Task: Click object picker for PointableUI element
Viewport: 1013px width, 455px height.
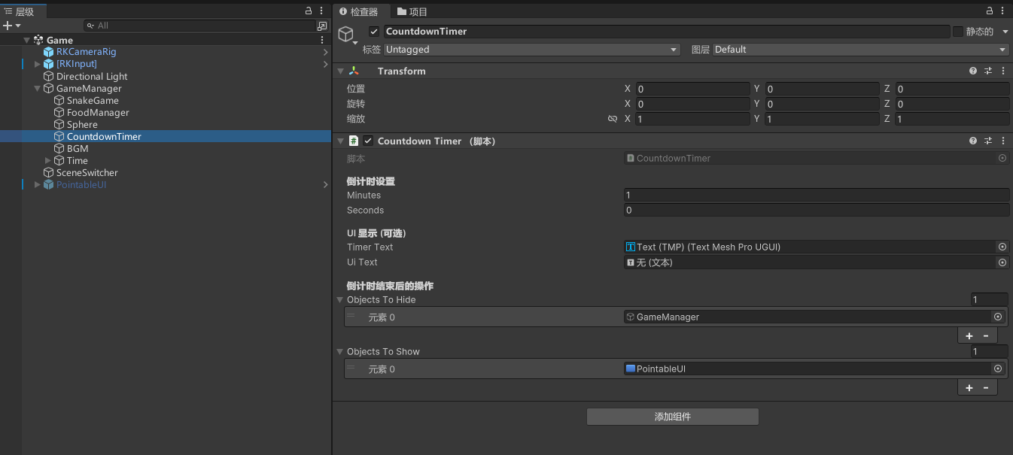Action: (x=998, y=369)
